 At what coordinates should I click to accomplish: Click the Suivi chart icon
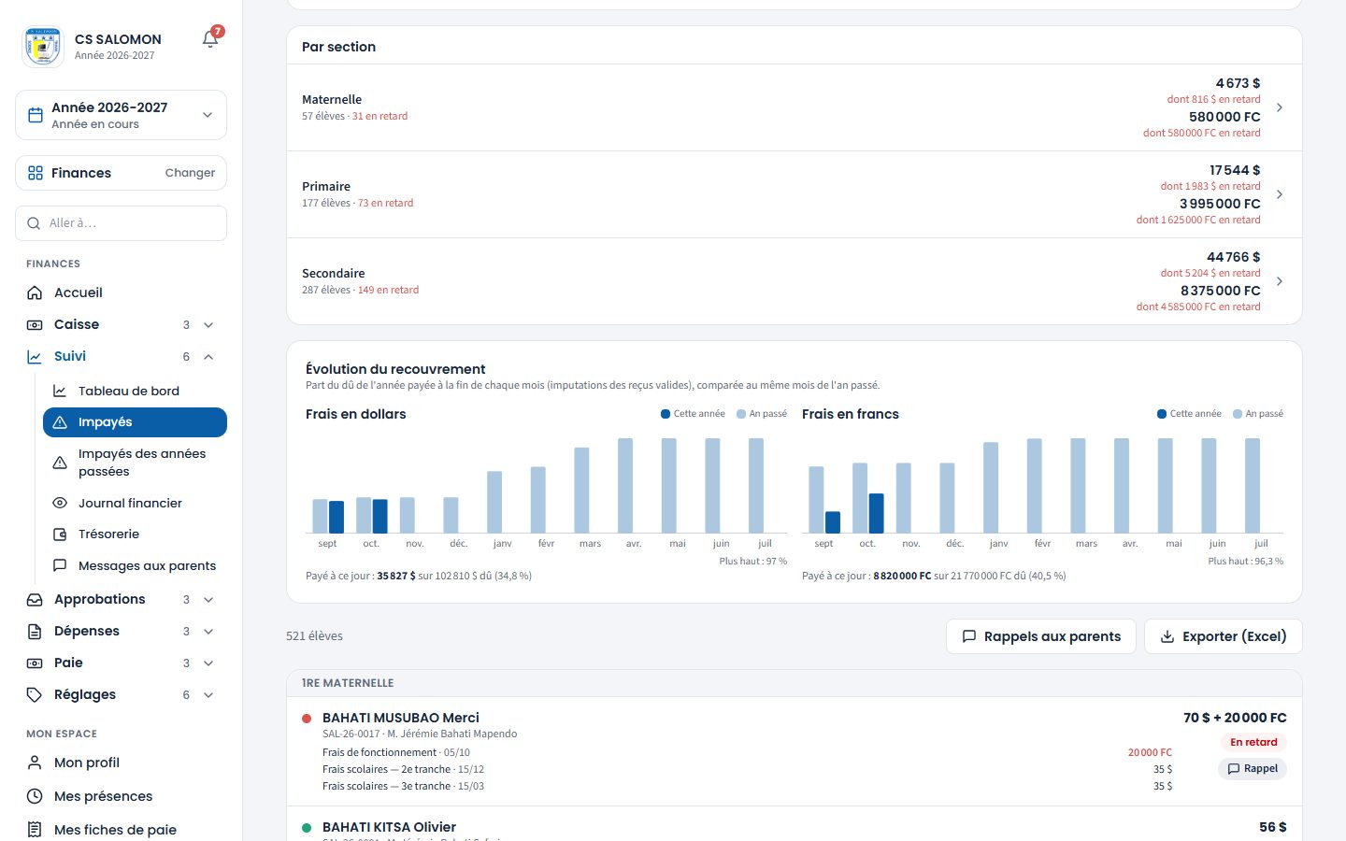click(x=35, y=356)
